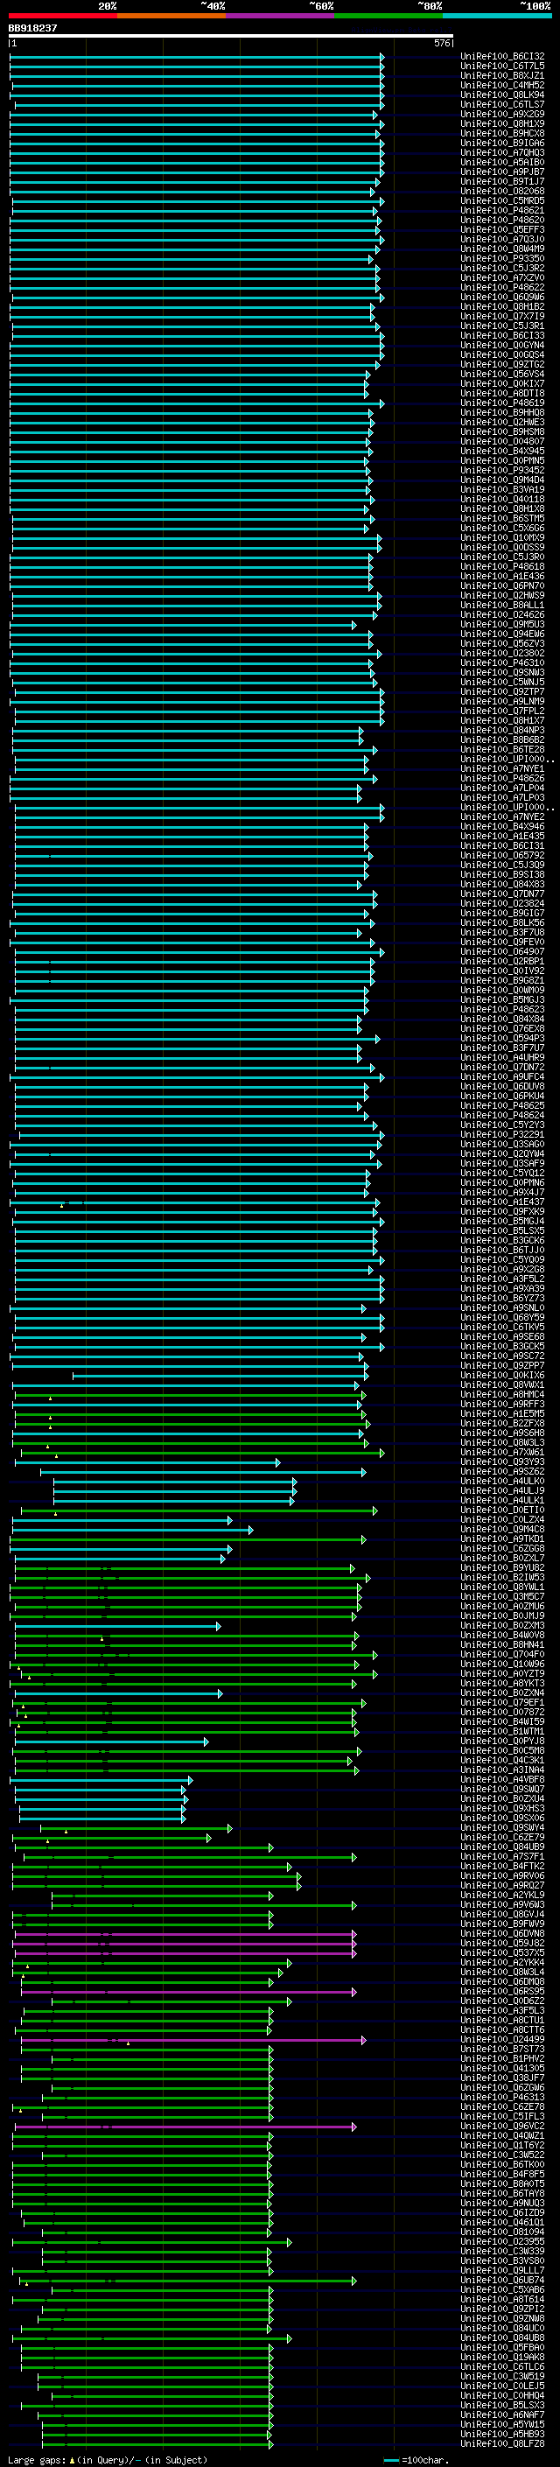
Task: Select the UniRef100_Q8W4M9 label
Action: coord(502,249)
